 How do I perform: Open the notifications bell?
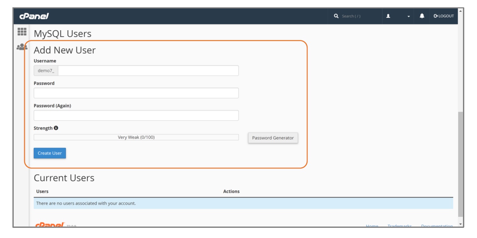422,16
